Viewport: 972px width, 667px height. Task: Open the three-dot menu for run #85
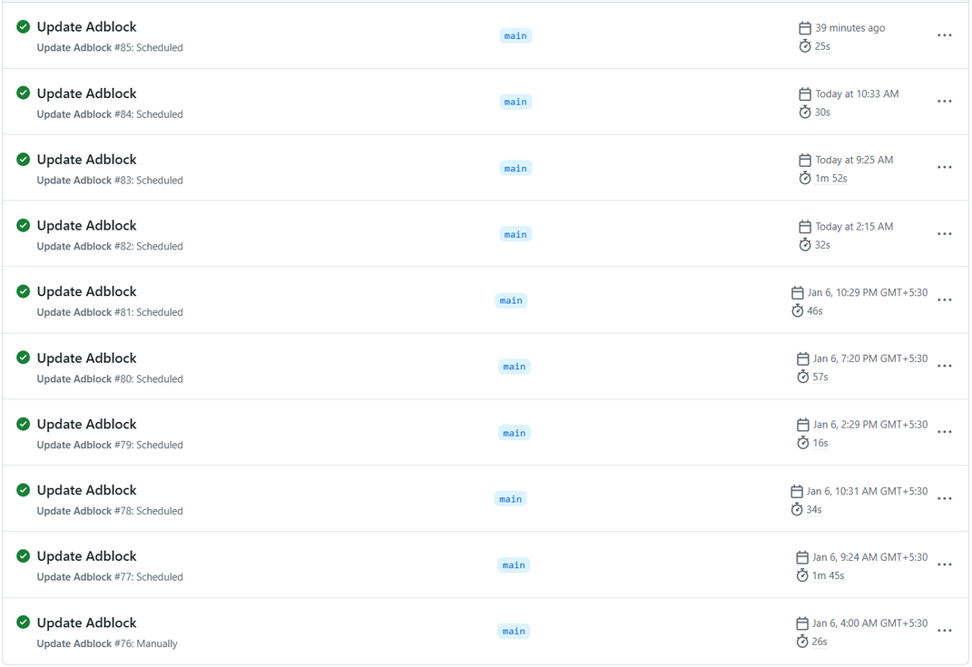click(944, 35)
